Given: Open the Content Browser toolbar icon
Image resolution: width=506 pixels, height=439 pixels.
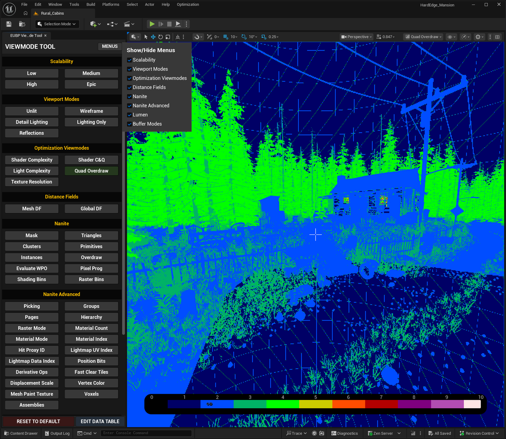Looking at the screenshot, I should [22, 24].
